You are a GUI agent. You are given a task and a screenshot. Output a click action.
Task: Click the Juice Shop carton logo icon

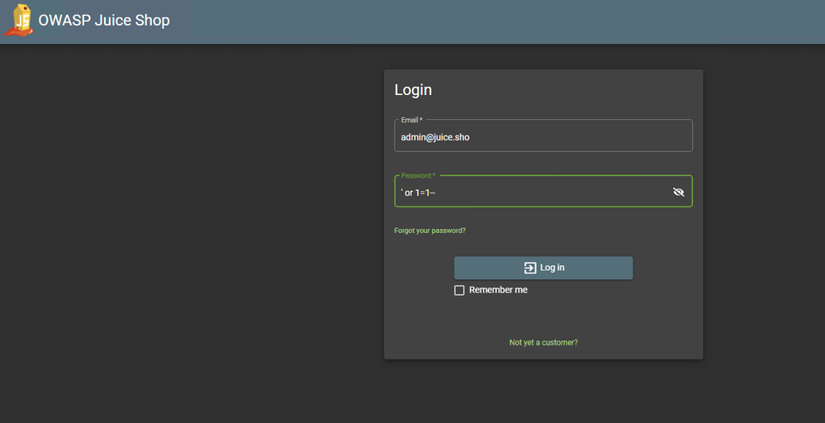(x=19, y=21)
